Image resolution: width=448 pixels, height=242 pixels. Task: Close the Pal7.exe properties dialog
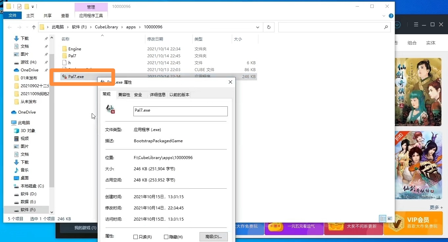coord(230,82)
